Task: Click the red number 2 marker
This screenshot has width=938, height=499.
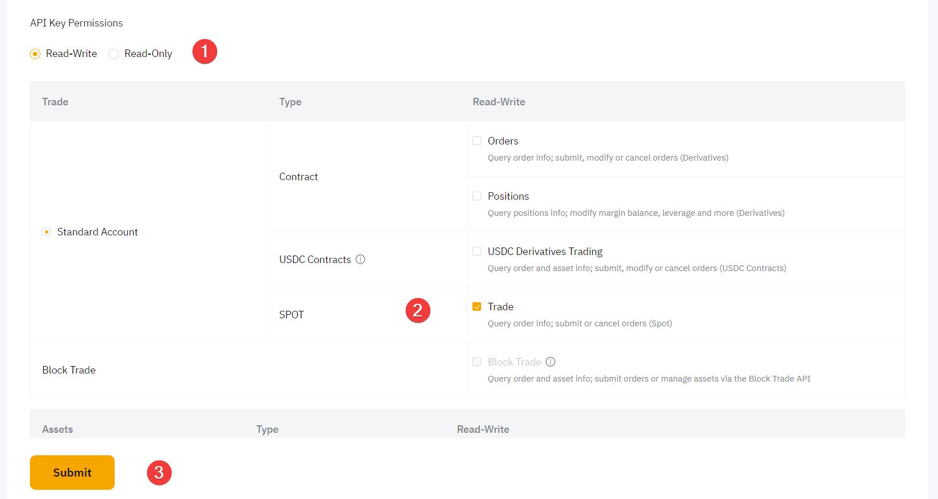Action: tap(418, 311)
